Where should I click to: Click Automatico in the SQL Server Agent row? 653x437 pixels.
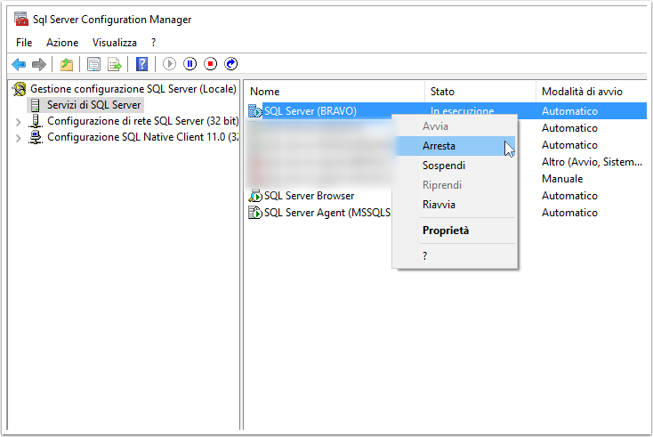pyautogui.click(x=569, y=213)
